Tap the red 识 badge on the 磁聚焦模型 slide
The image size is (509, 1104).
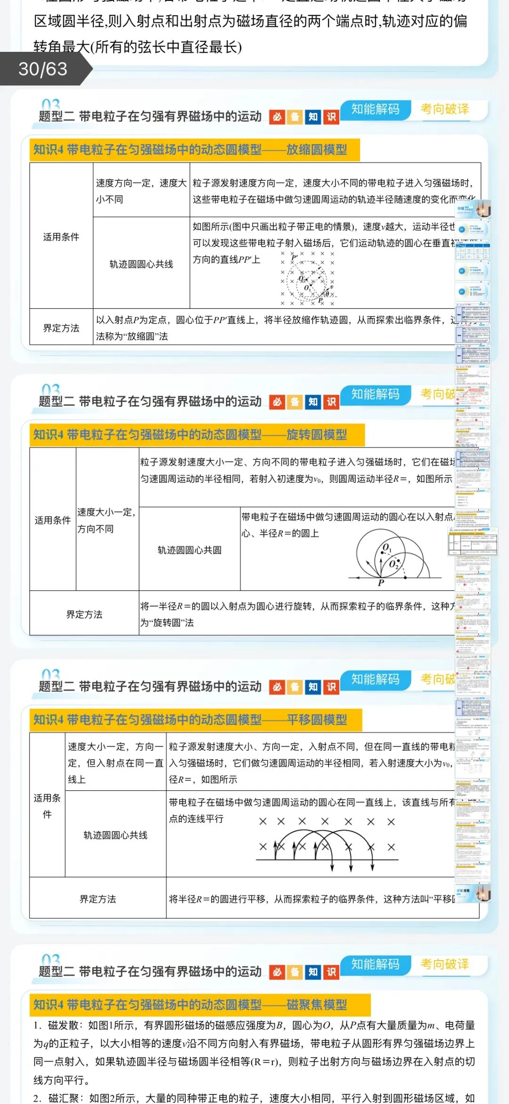pos(331,972)
